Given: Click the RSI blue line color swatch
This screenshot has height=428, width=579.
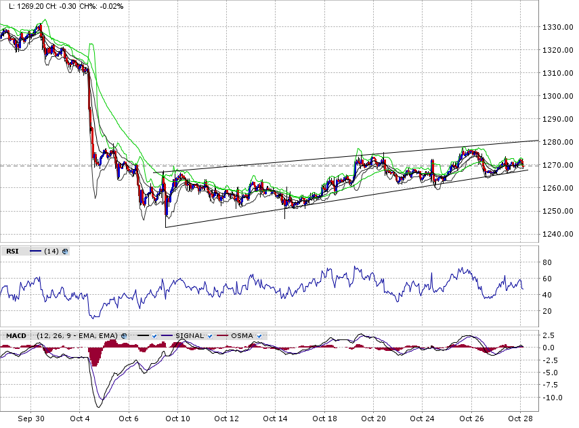Looking at the screenshot, I should (x=36, y=252).
